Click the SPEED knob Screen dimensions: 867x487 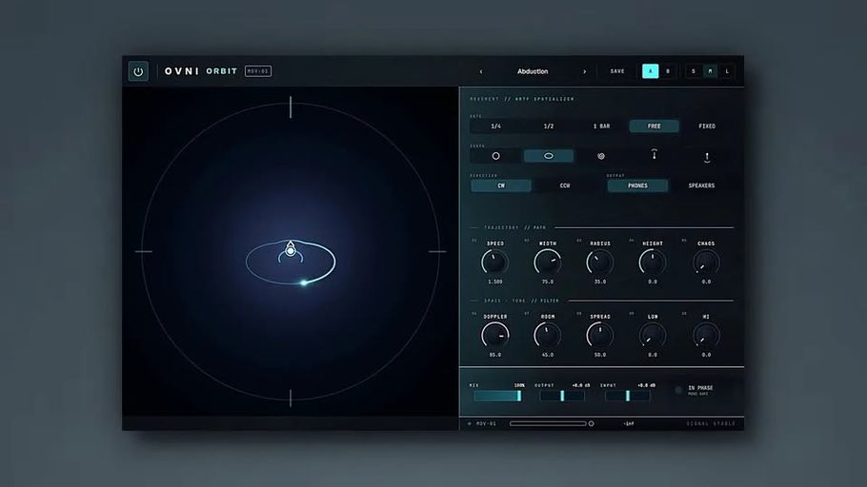494,263
